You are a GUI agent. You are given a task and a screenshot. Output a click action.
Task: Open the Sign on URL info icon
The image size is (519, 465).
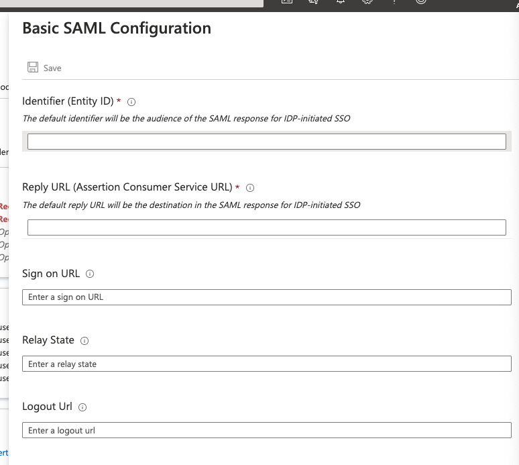[x=90, y=274]
